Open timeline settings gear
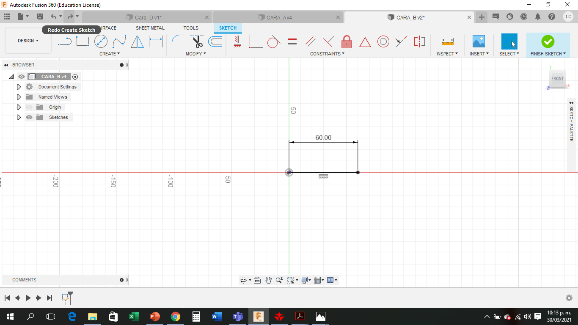The height and width of the screenshot is (325, 578). click(569, 298)
